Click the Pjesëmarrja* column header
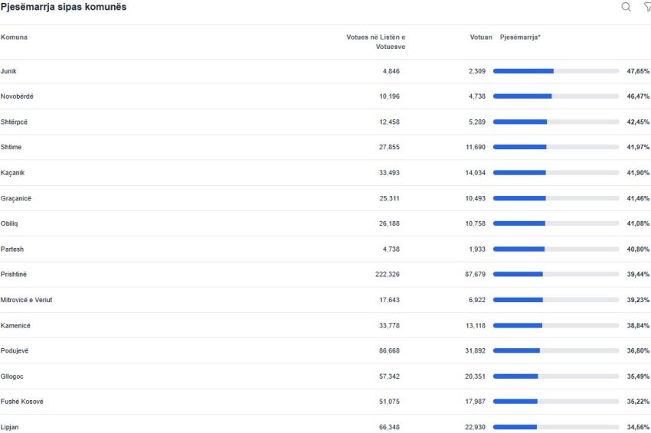This screenshot has height=433, width=651. 520,37
